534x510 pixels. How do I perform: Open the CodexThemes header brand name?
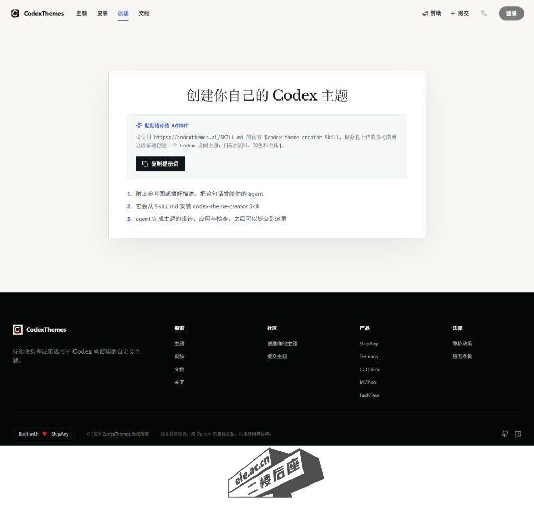[x=44, y=13]
